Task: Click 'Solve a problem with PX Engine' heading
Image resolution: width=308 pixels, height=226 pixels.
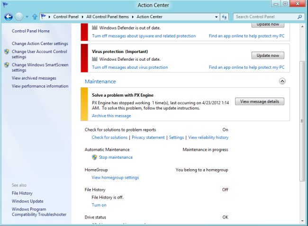Action: pos(123,95)
